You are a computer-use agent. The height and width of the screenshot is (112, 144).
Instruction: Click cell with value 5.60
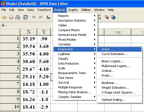tap(44, 62)
